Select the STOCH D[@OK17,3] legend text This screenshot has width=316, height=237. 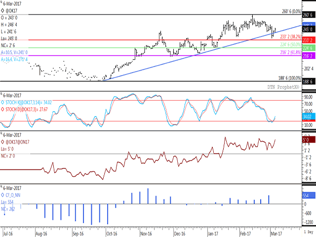(x=26, y=110)
